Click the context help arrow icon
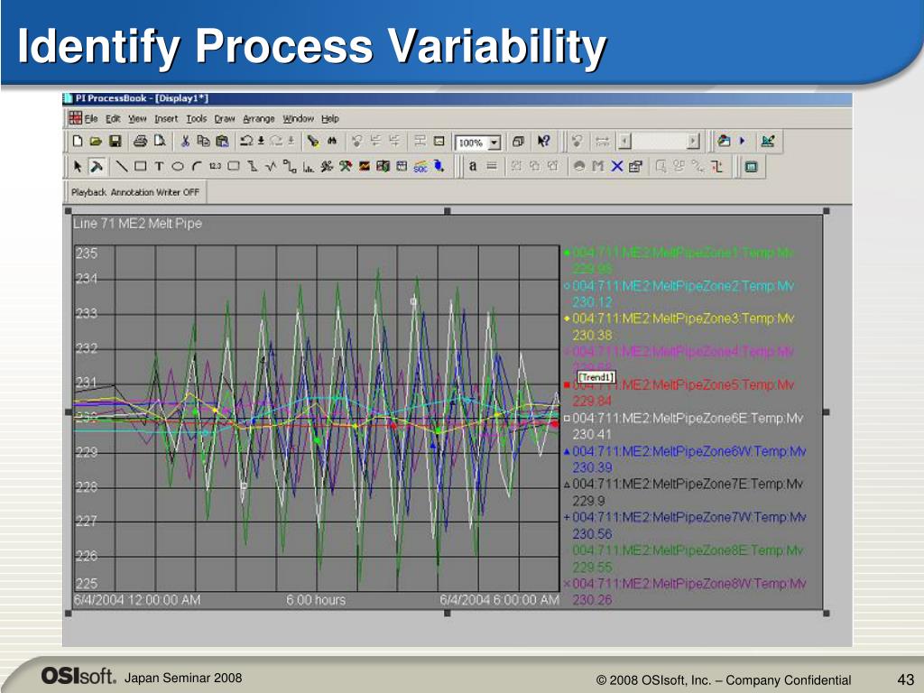The image size is (924, 693). point(543,141)
